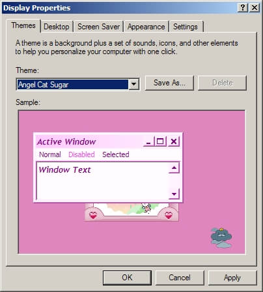This screenshot has height=292, width=263.
Task: Click the Apply button
Action: click(x=232, y=278)
